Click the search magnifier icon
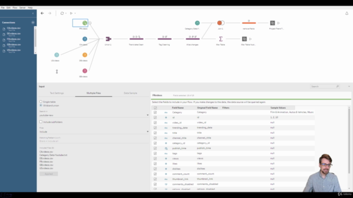The image size is (353, 198). (338, 86)
